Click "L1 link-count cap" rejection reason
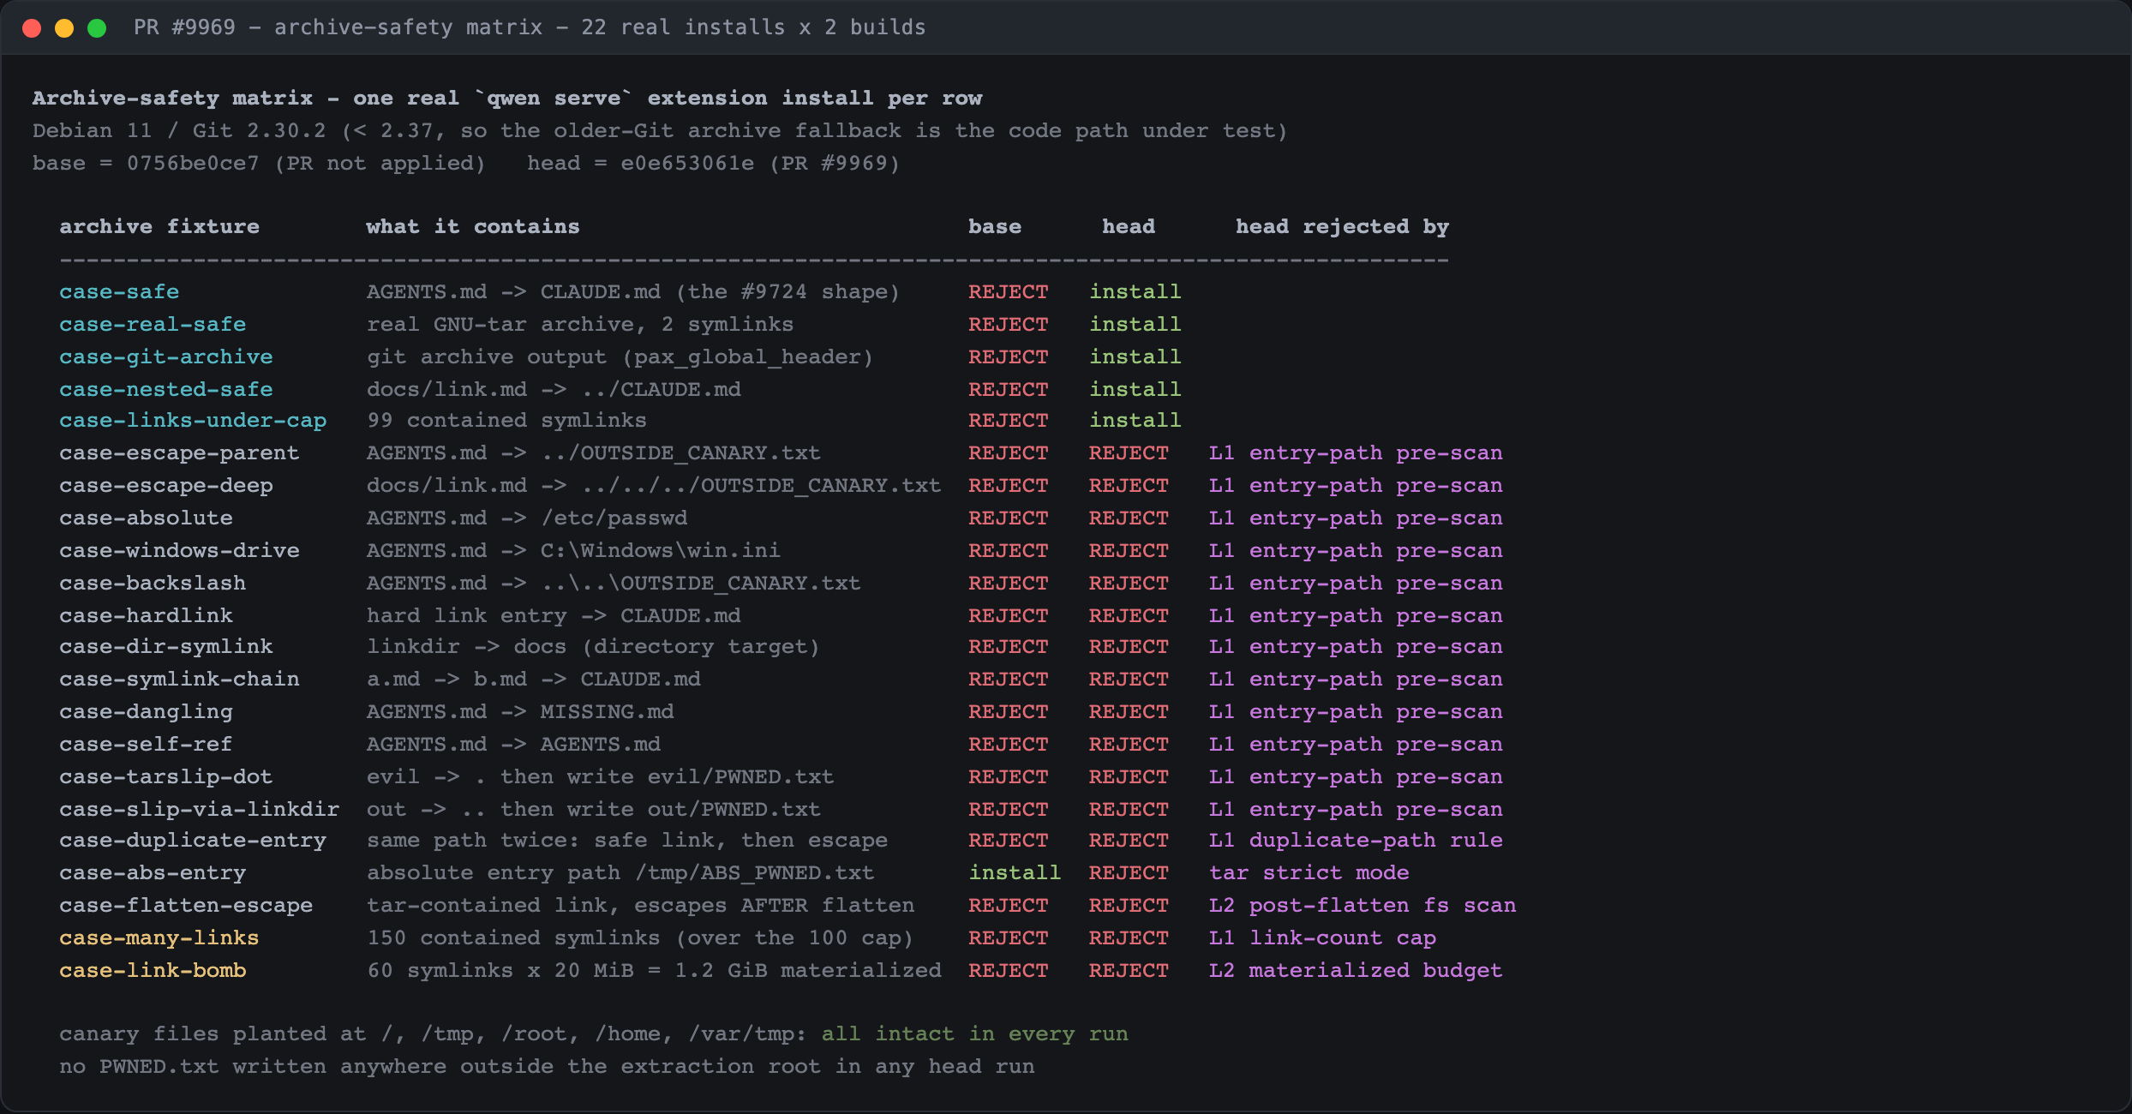2132x1114 pixels. pos(1323,938)
